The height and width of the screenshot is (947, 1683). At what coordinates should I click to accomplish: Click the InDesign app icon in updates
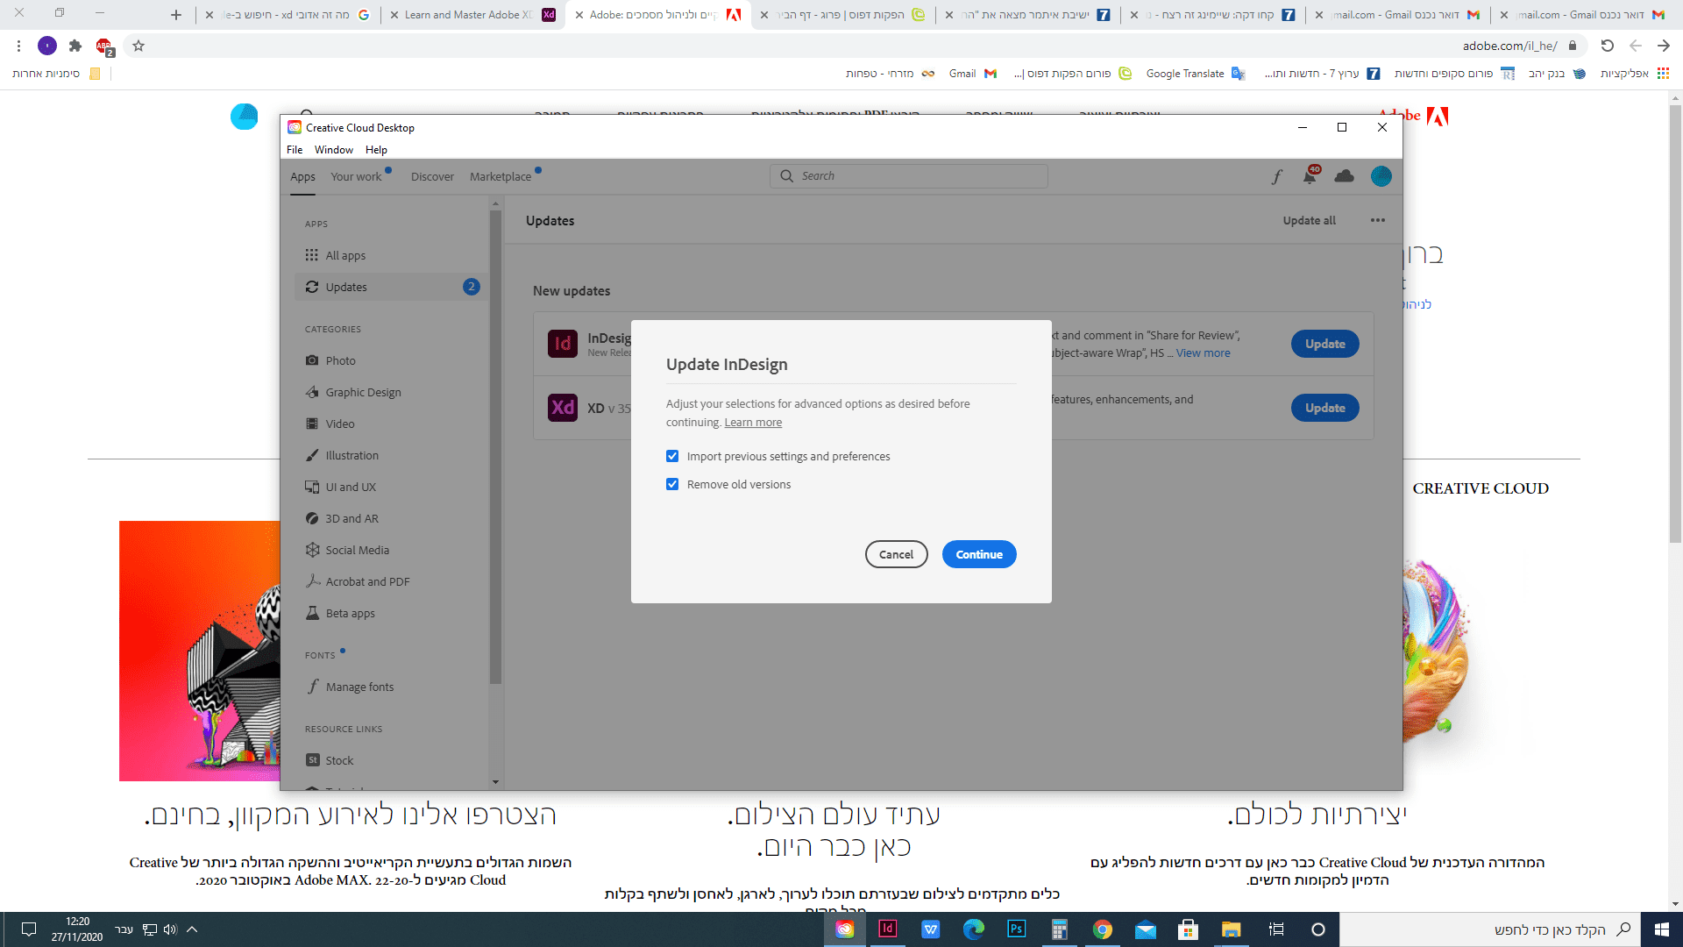[563, 344]
